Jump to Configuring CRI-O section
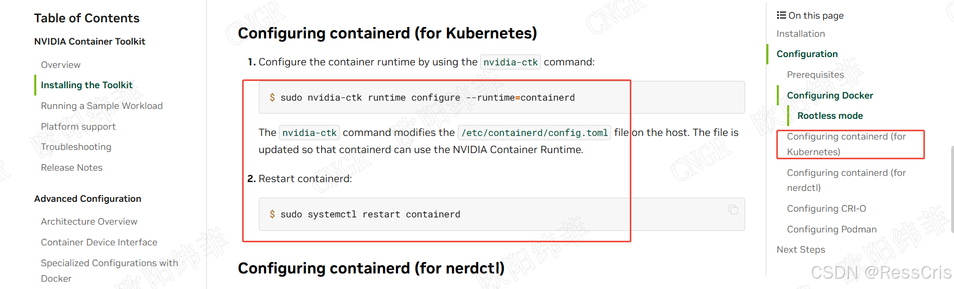954x289 pixels. [x=826, y=209]
